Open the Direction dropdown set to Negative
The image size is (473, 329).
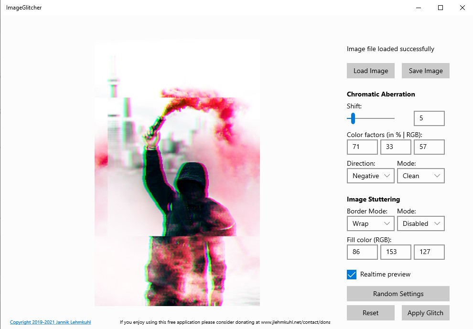(x=370, y=176)
